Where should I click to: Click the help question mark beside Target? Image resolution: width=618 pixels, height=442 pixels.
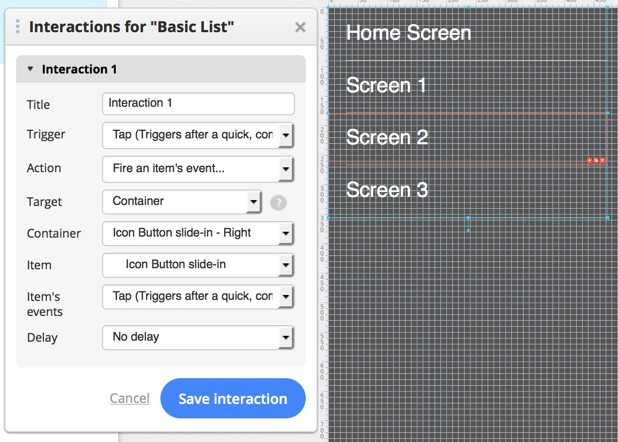tap(278, 203)
